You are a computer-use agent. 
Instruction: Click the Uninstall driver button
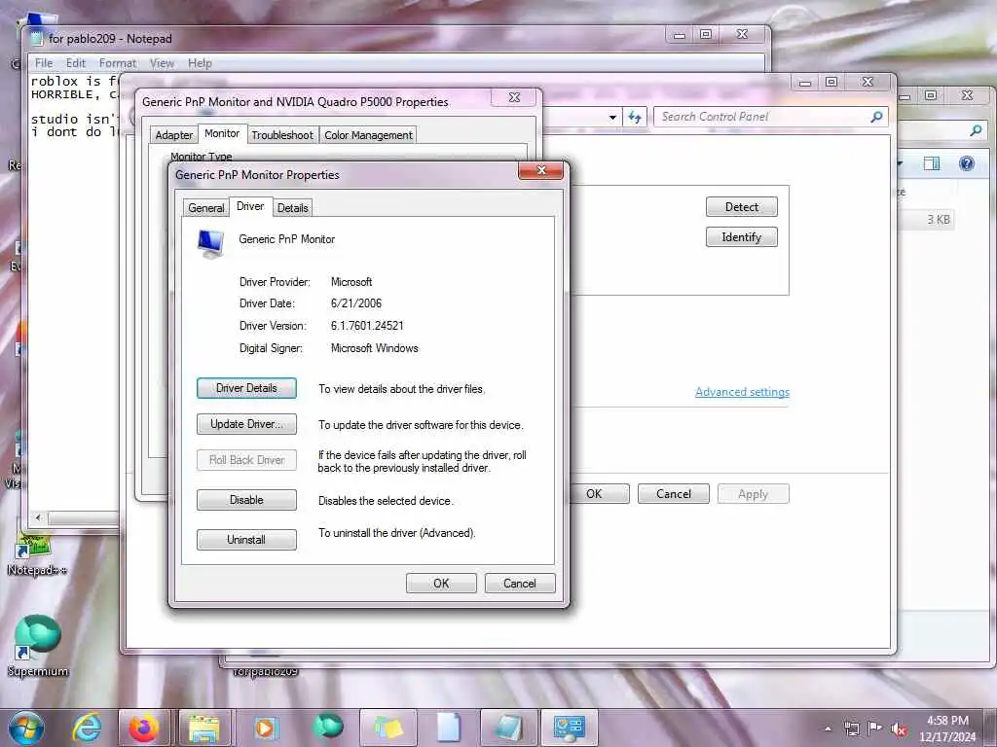246,539
